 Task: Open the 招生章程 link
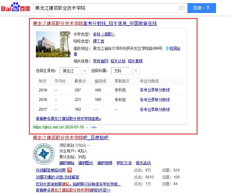(x=135, y=61)
